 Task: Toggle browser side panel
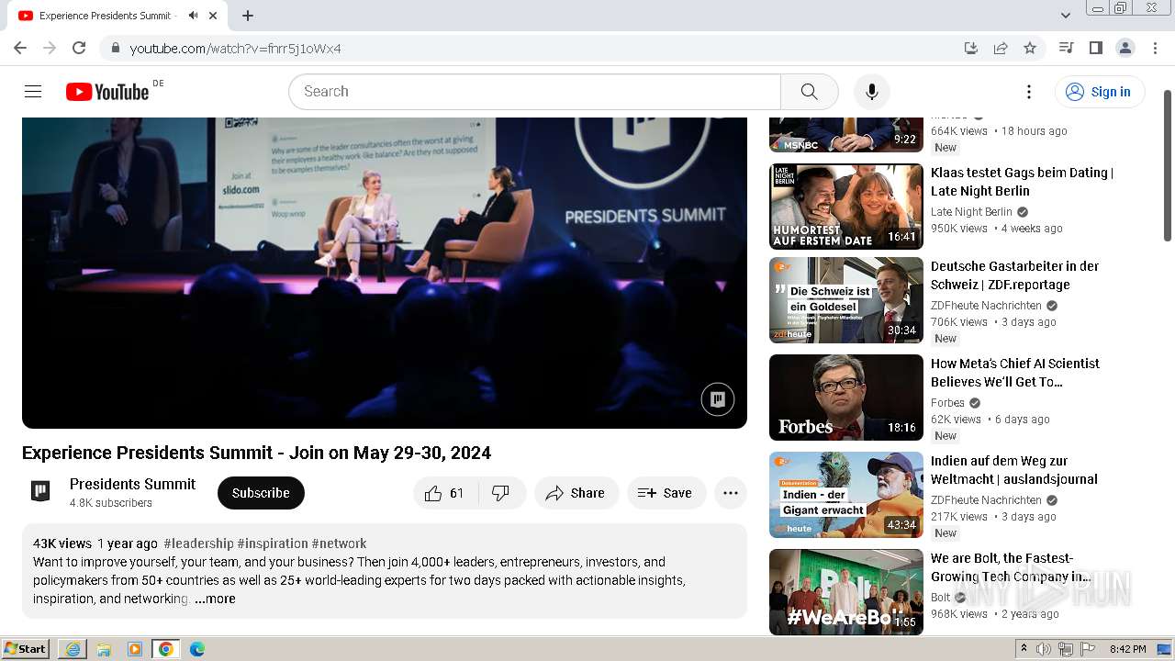pos(1095,48)
